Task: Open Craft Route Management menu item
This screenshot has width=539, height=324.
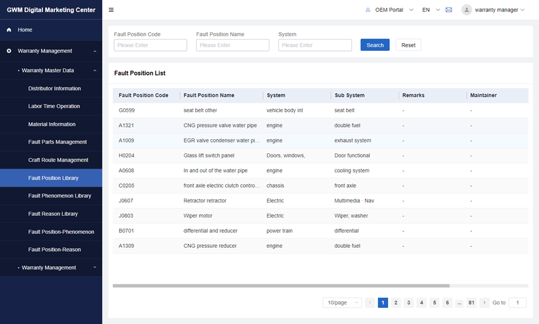Action: (x=58, y=160)
